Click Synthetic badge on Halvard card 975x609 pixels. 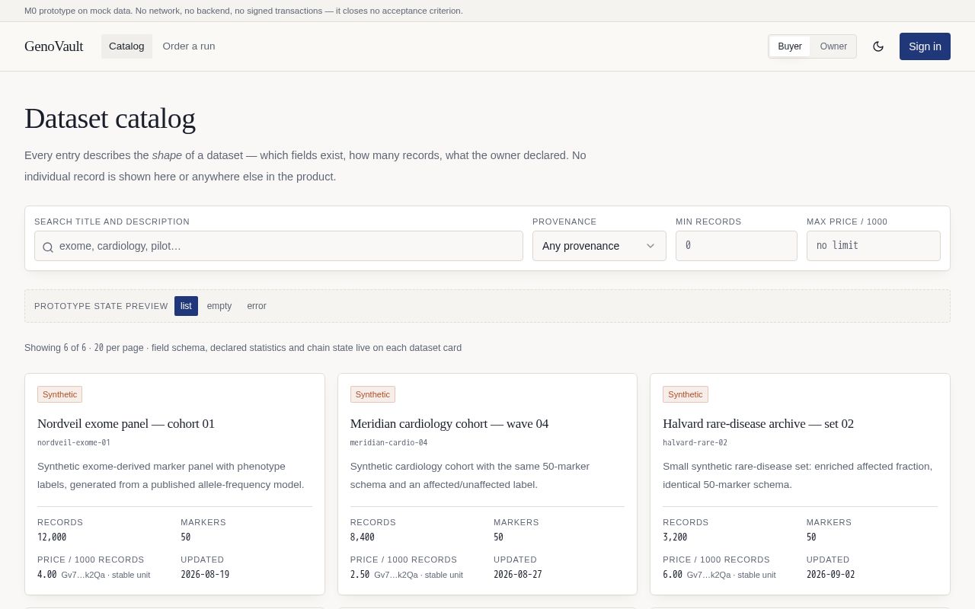pyautogui.click(x=686, y=394)
